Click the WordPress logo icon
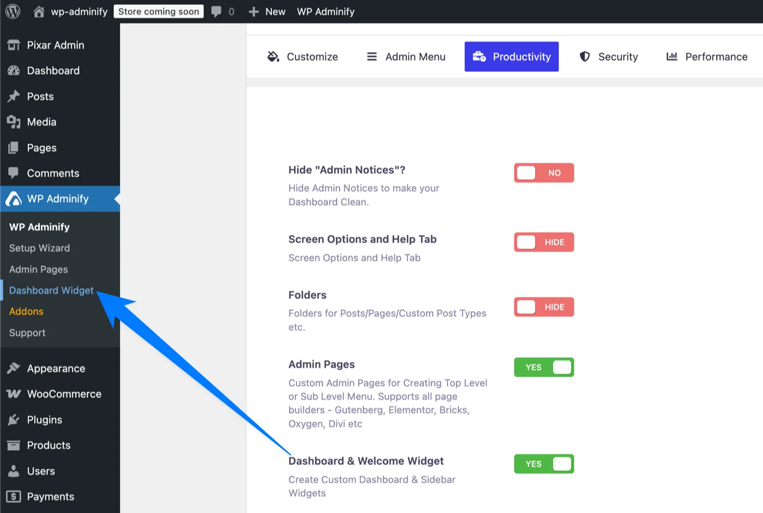Screen dimensions: 763x513 tap(13, 11)
